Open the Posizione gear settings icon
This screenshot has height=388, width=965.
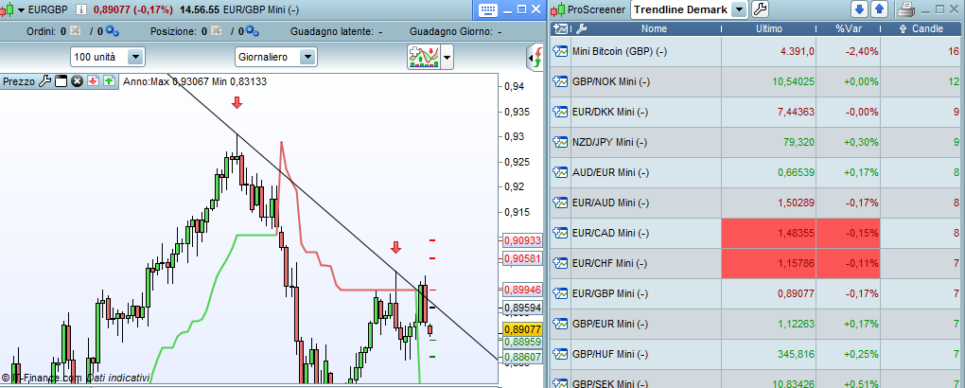(253, 31)
